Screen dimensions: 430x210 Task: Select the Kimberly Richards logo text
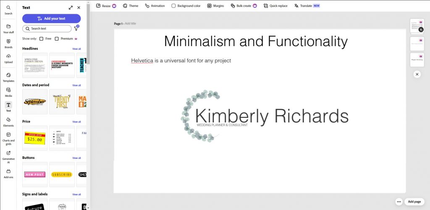click(x=272, y=116)
